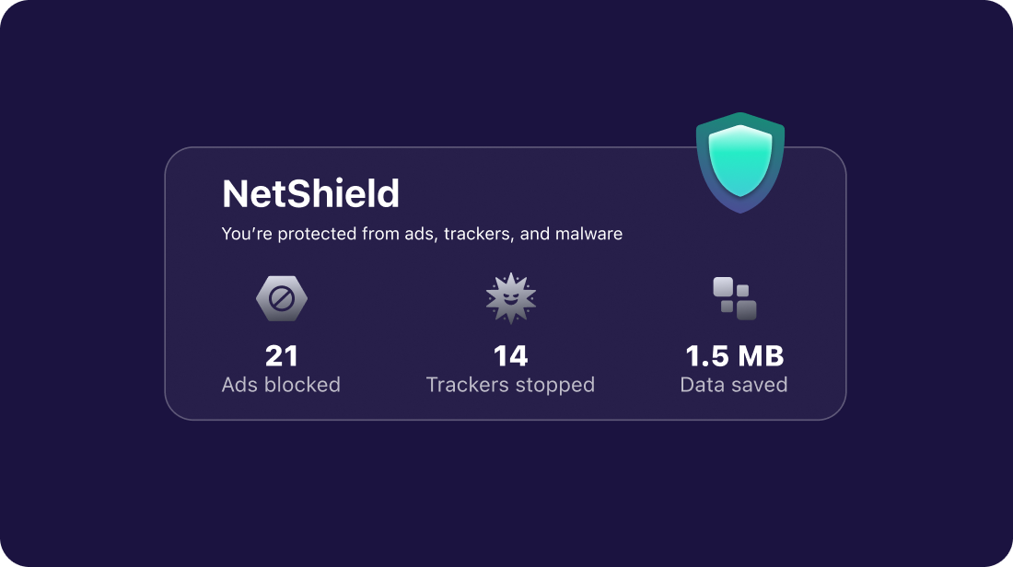1013x567 pixels.
Task: Click the spiky trackers stopped icon
Action: click(x=511, y=298)
